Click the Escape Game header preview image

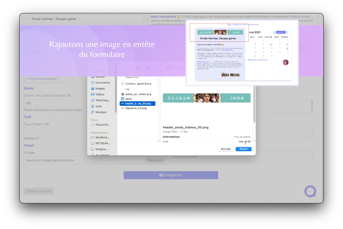(x=207, y=98)
